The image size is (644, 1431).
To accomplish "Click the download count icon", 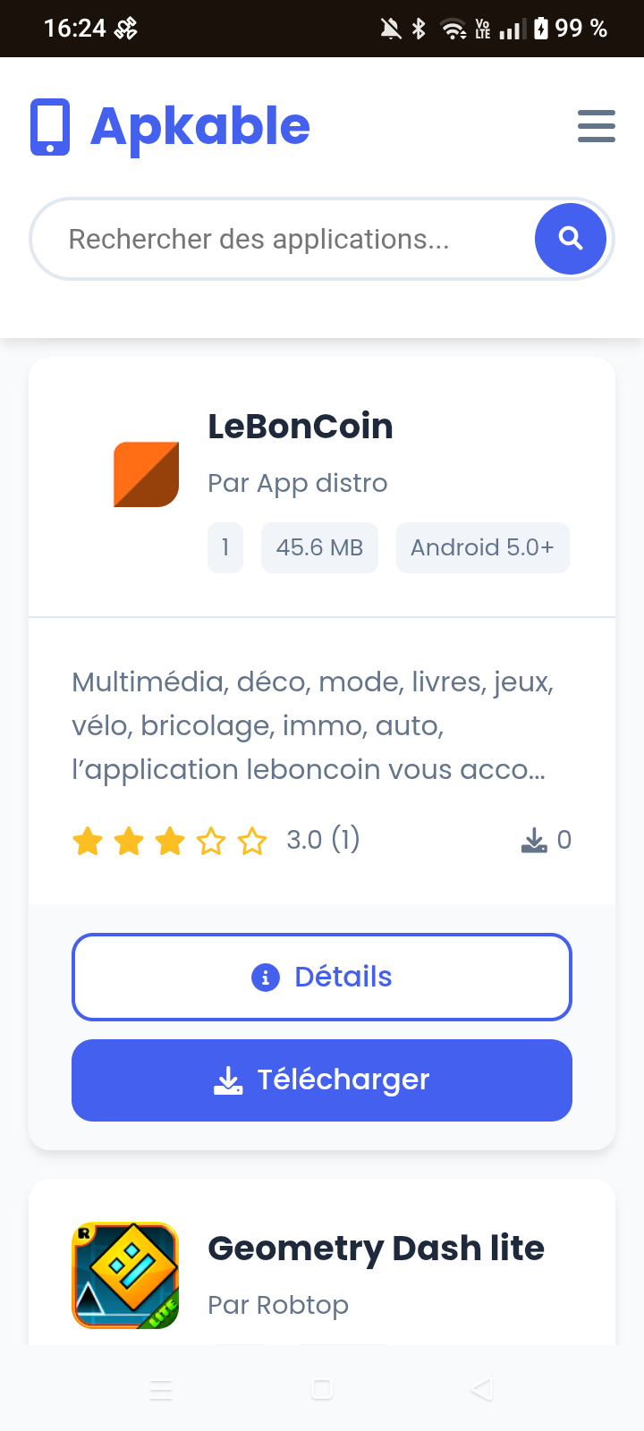I will coord(534,840).
